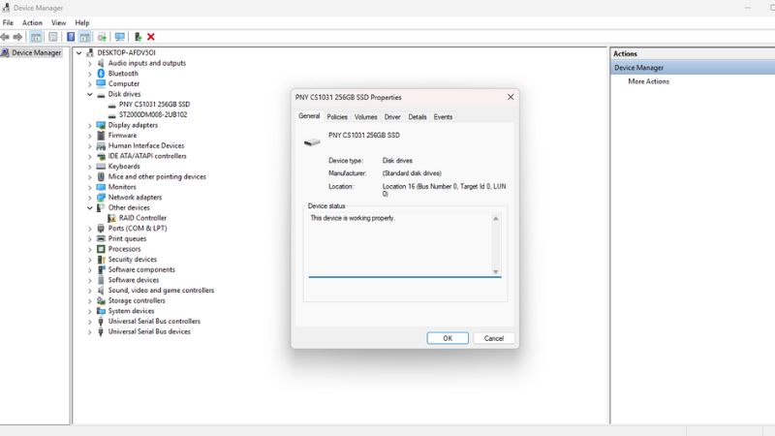Click the red X Uninstall device icon
Image resolution: width=775 pixels, height=436 pixels.
(x=151, y=37)
